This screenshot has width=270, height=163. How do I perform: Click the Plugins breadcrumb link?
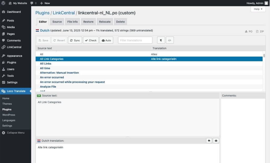42,13
